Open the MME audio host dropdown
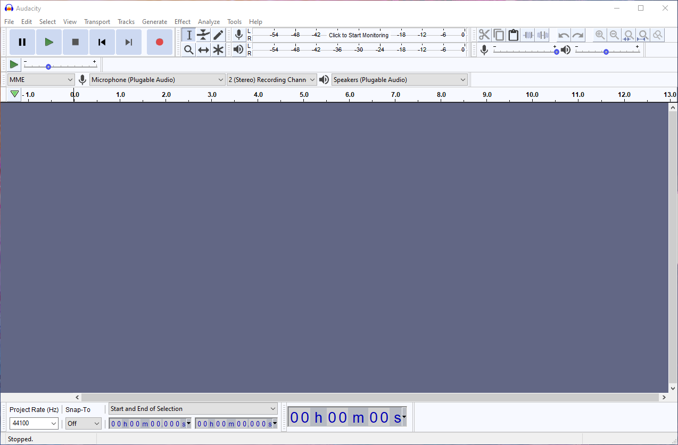Viewport: 678px width, 445px height. (x=41, y=80)
